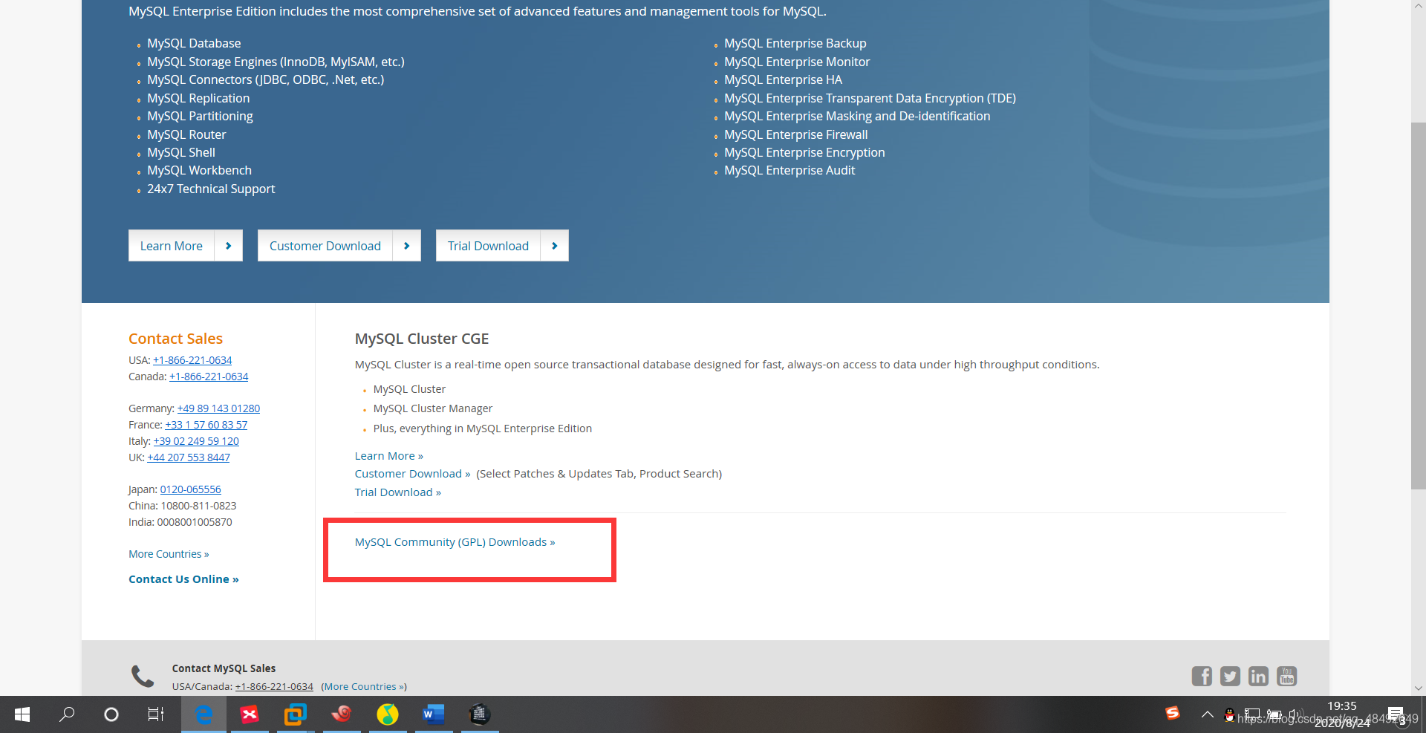Click the scrollbar up arrow
The image size is (1426, 733).
[1419, 6]
